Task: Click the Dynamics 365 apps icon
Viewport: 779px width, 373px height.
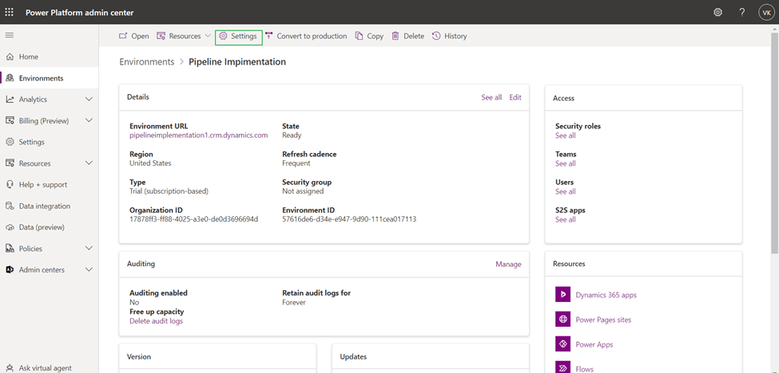Action: 562,295
